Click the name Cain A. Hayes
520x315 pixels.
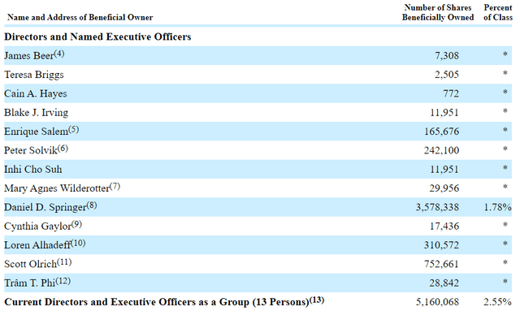click(36, 93)
